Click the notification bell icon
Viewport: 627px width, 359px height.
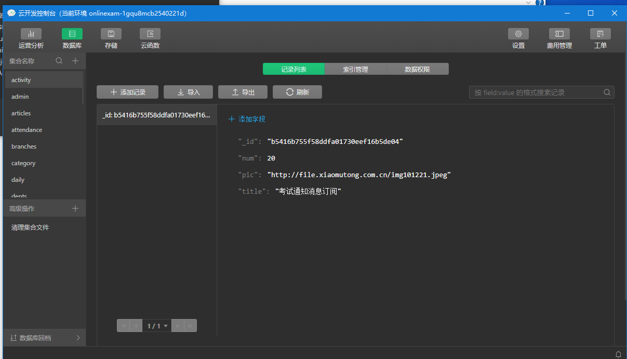[x=619, y=354]
